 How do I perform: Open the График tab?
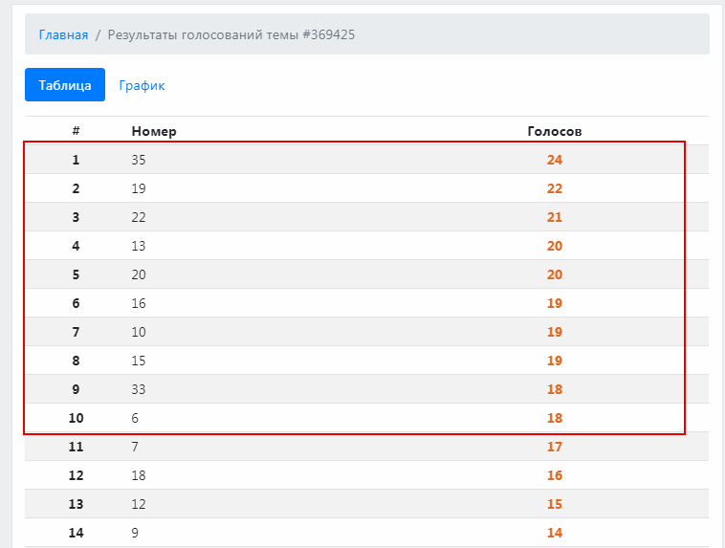pos(142,85)
